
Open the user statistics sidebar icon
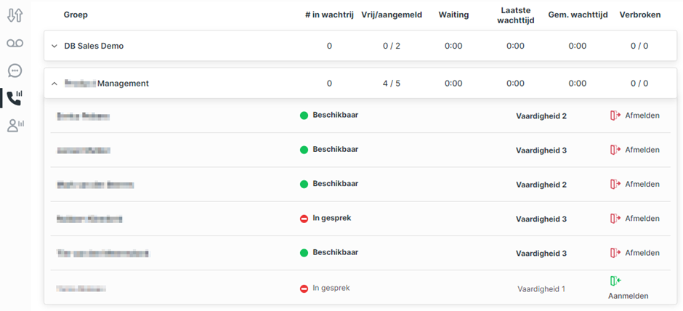pyautogui.click(x=16, y=126)
